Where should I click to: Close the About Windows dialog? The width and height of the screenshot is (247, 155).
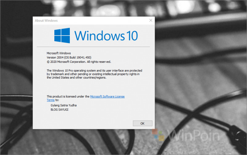coord(151,20)
